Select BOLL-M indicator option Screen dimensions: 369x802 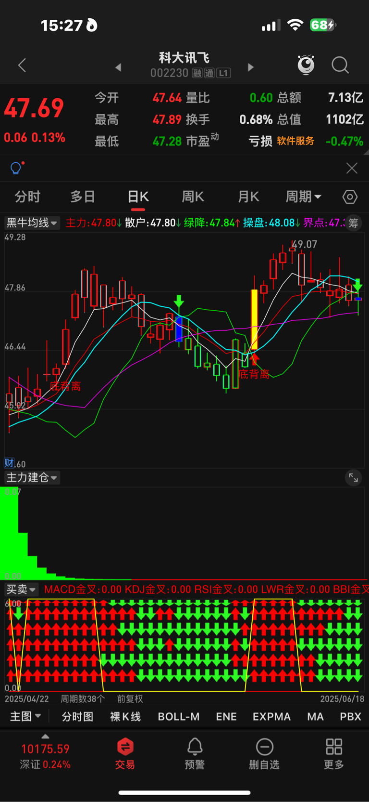pos(179,717)
